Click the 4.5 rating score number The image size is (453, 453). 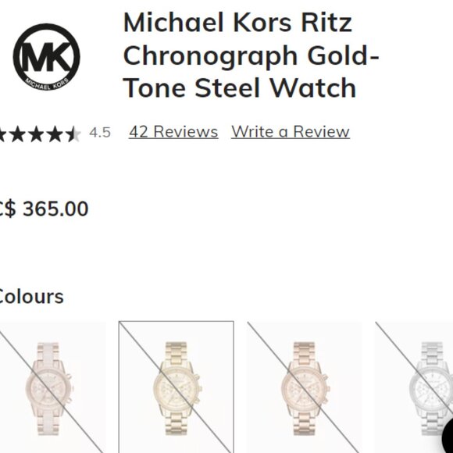click(100, 133)
